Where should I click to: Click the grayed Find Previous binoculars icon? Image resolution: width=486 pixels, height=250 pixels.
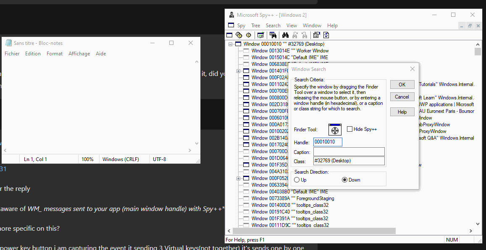[x=305, y=35]
